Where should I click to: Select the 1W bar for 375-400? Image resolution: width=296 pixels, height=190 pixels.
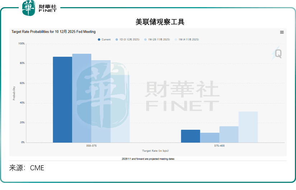tap(229, 134)
